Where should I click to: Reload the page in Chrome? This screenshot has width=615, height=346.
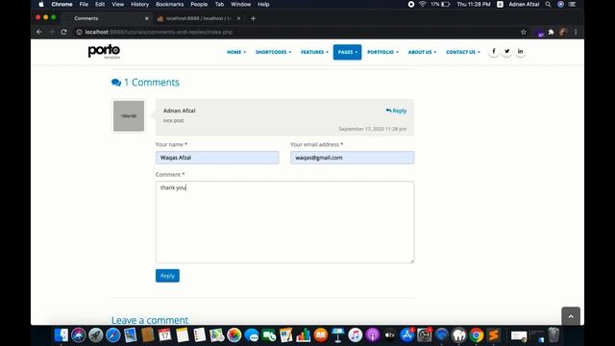(64, 32)
